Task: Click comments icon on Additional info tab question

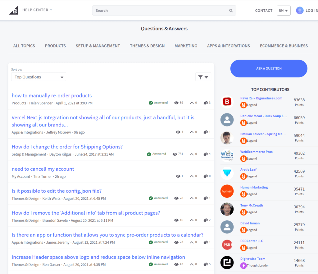Action: coord(206,220)
